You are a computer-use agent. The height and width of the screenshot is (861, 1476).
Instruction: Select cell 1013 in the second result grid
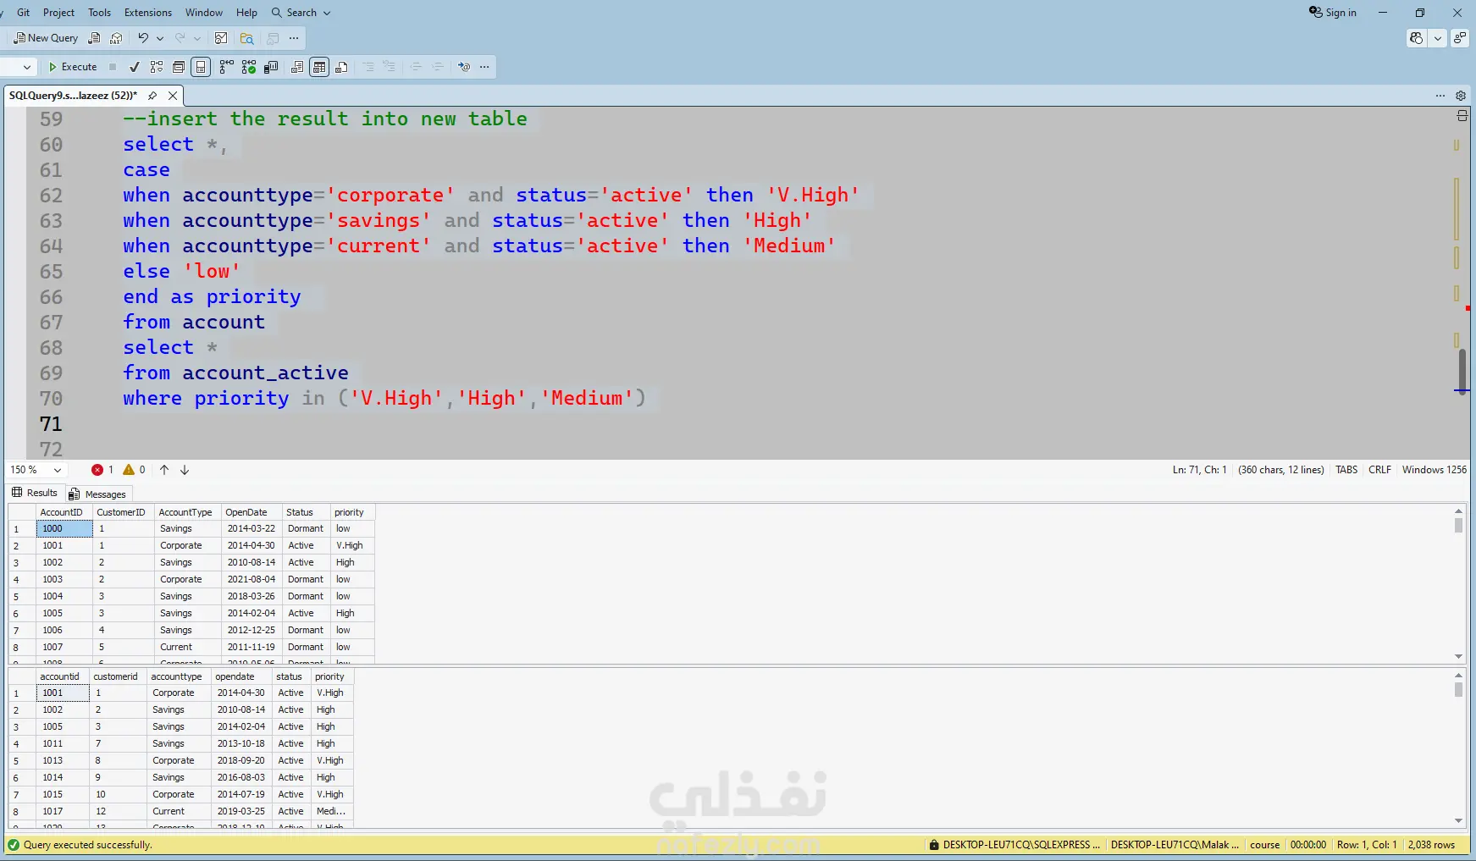(64, 760)
